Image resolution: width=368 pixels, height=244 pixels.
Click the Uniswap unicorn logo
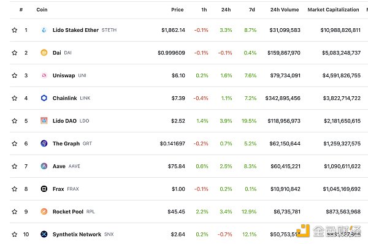[x=44, y=75]
